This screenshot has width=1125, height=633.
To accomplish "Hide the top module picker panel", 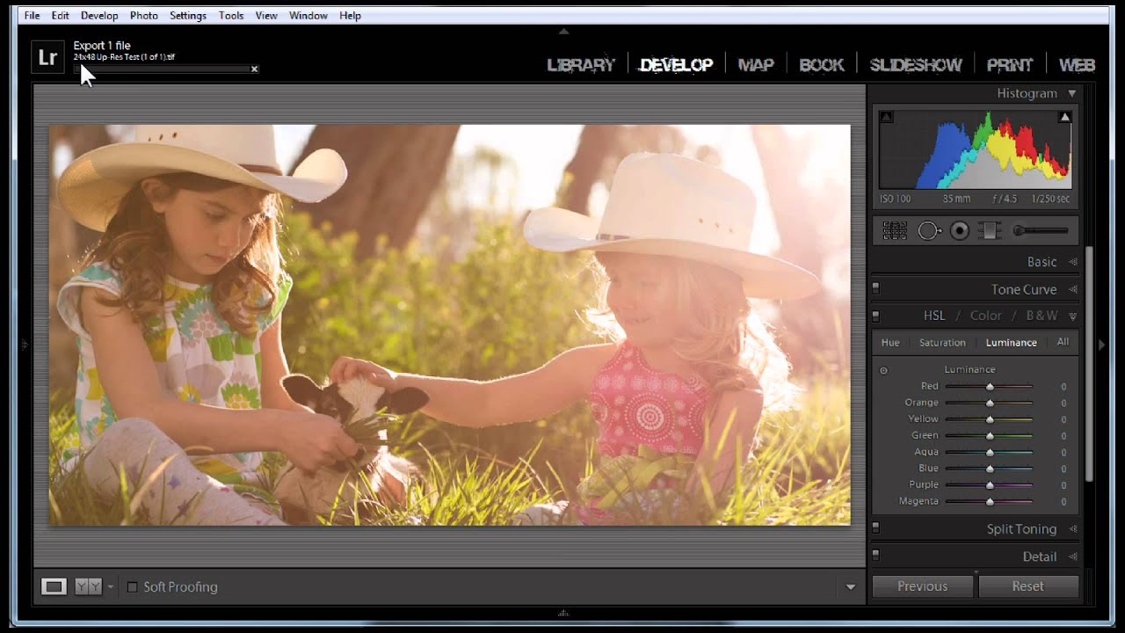I will point(563,31).
